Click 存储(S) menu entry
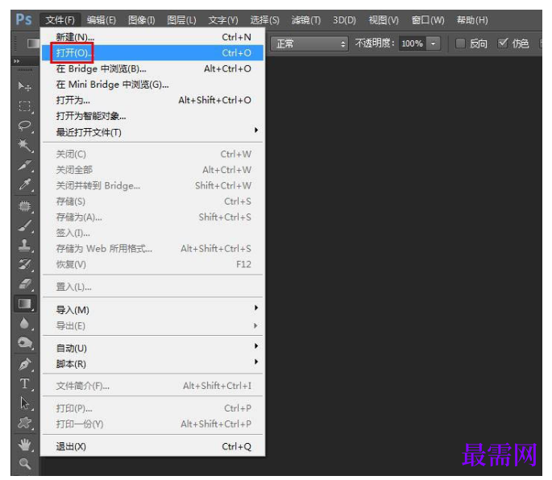Screen dimensions: 552x480 (152, 201)
